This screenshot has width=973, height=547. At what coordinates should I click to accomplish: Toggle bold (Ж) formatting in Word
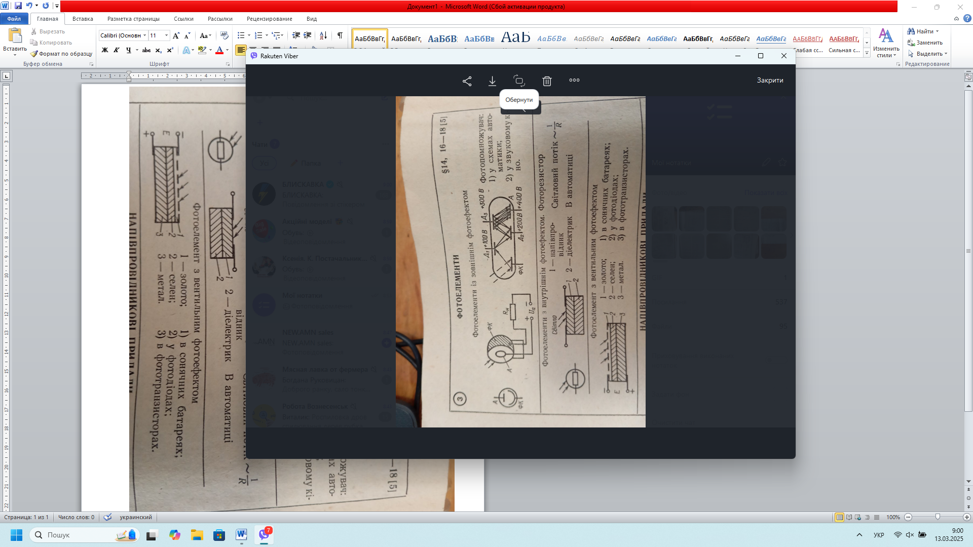coord(105,50)
